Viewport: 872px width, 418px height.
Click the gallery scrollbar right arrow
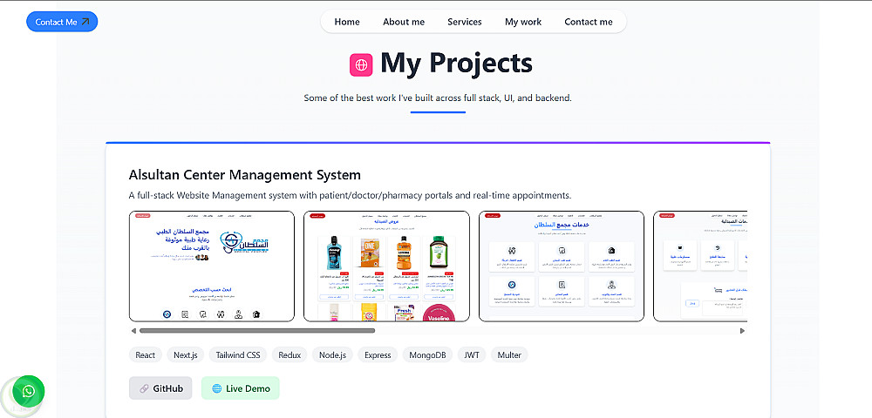coord(742,331)
